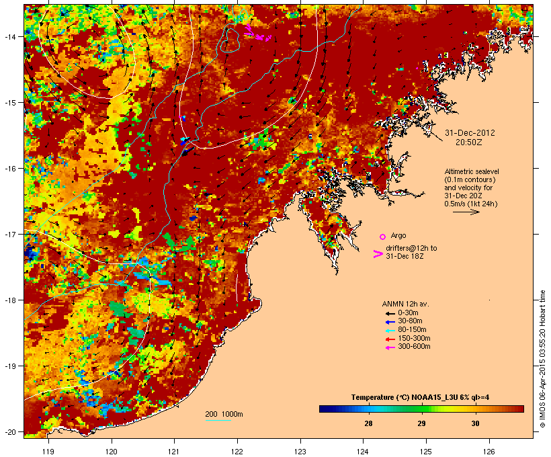
Task: Click the colorbar tick label '28'
Action: pos(368,423)
